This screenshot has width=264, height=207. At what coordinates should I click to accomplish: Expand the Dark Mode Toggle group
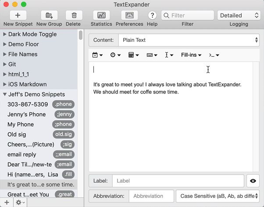tap(5, 34)
